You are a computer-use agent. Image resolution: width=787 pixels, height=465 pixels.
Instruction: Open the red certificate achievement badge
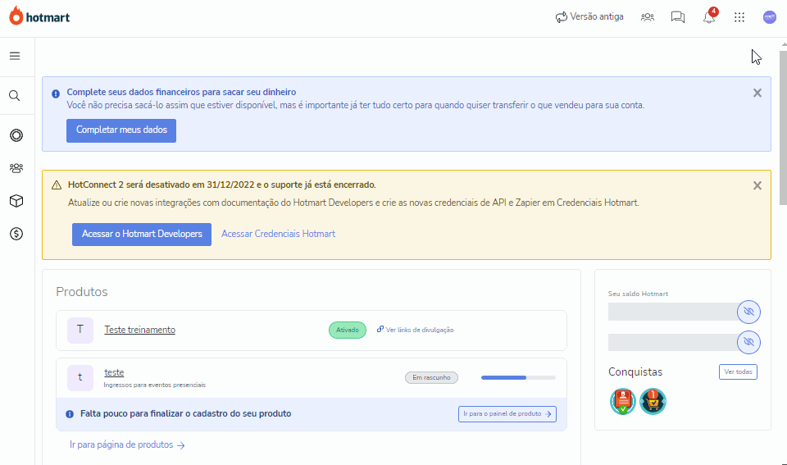[623, 402]
